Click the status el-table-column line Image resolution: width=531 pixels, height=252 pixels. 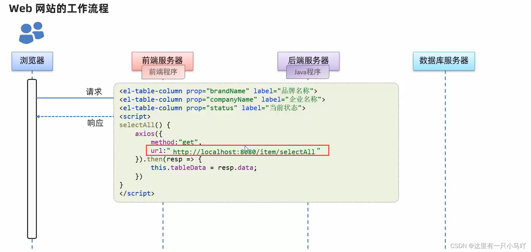tap(212, 108)
